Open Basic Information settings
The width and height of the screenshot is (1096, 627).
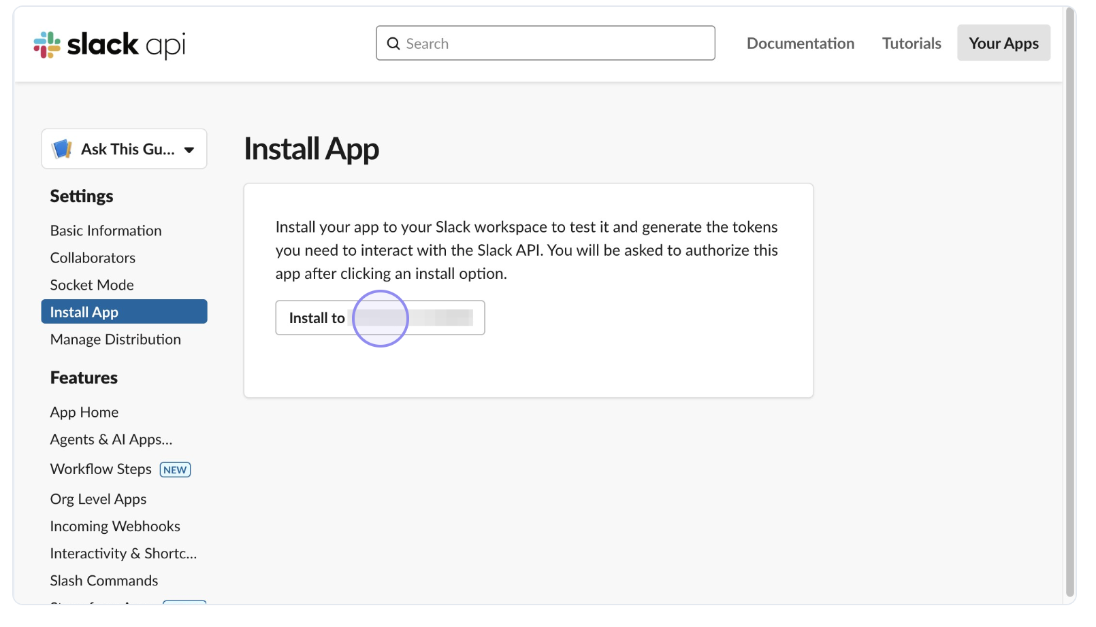[x=106, y=231]
